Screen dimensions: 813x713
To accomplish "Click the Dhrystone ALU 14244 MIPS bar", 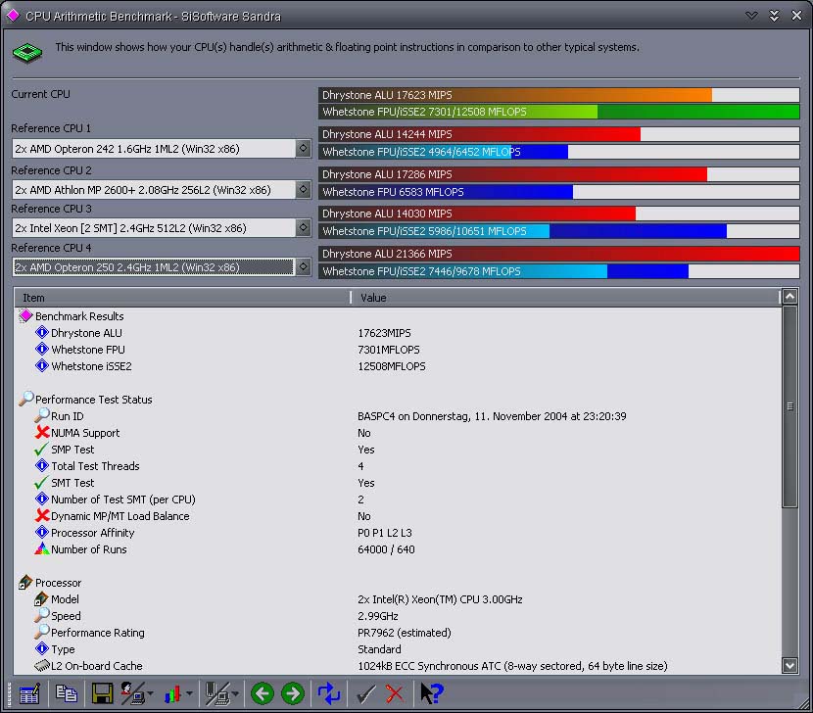I will [x=559, y=134].
